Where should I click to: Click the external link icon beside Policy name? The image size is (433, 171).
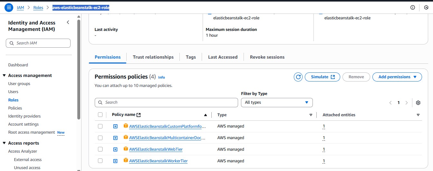[139, 115]
